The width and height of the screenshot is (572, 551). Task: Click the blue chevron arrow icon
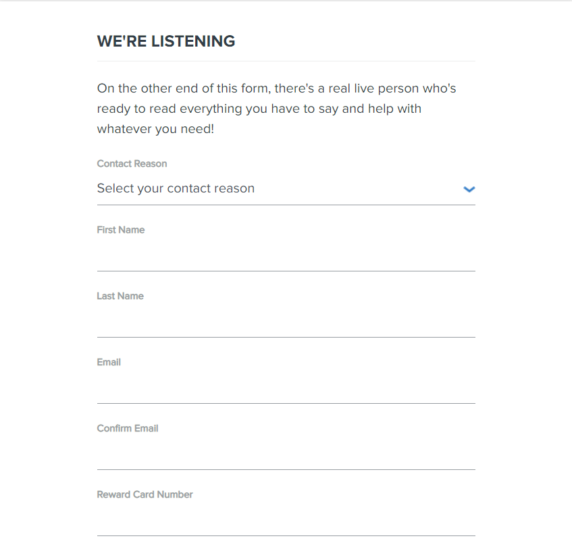[469, 189]
